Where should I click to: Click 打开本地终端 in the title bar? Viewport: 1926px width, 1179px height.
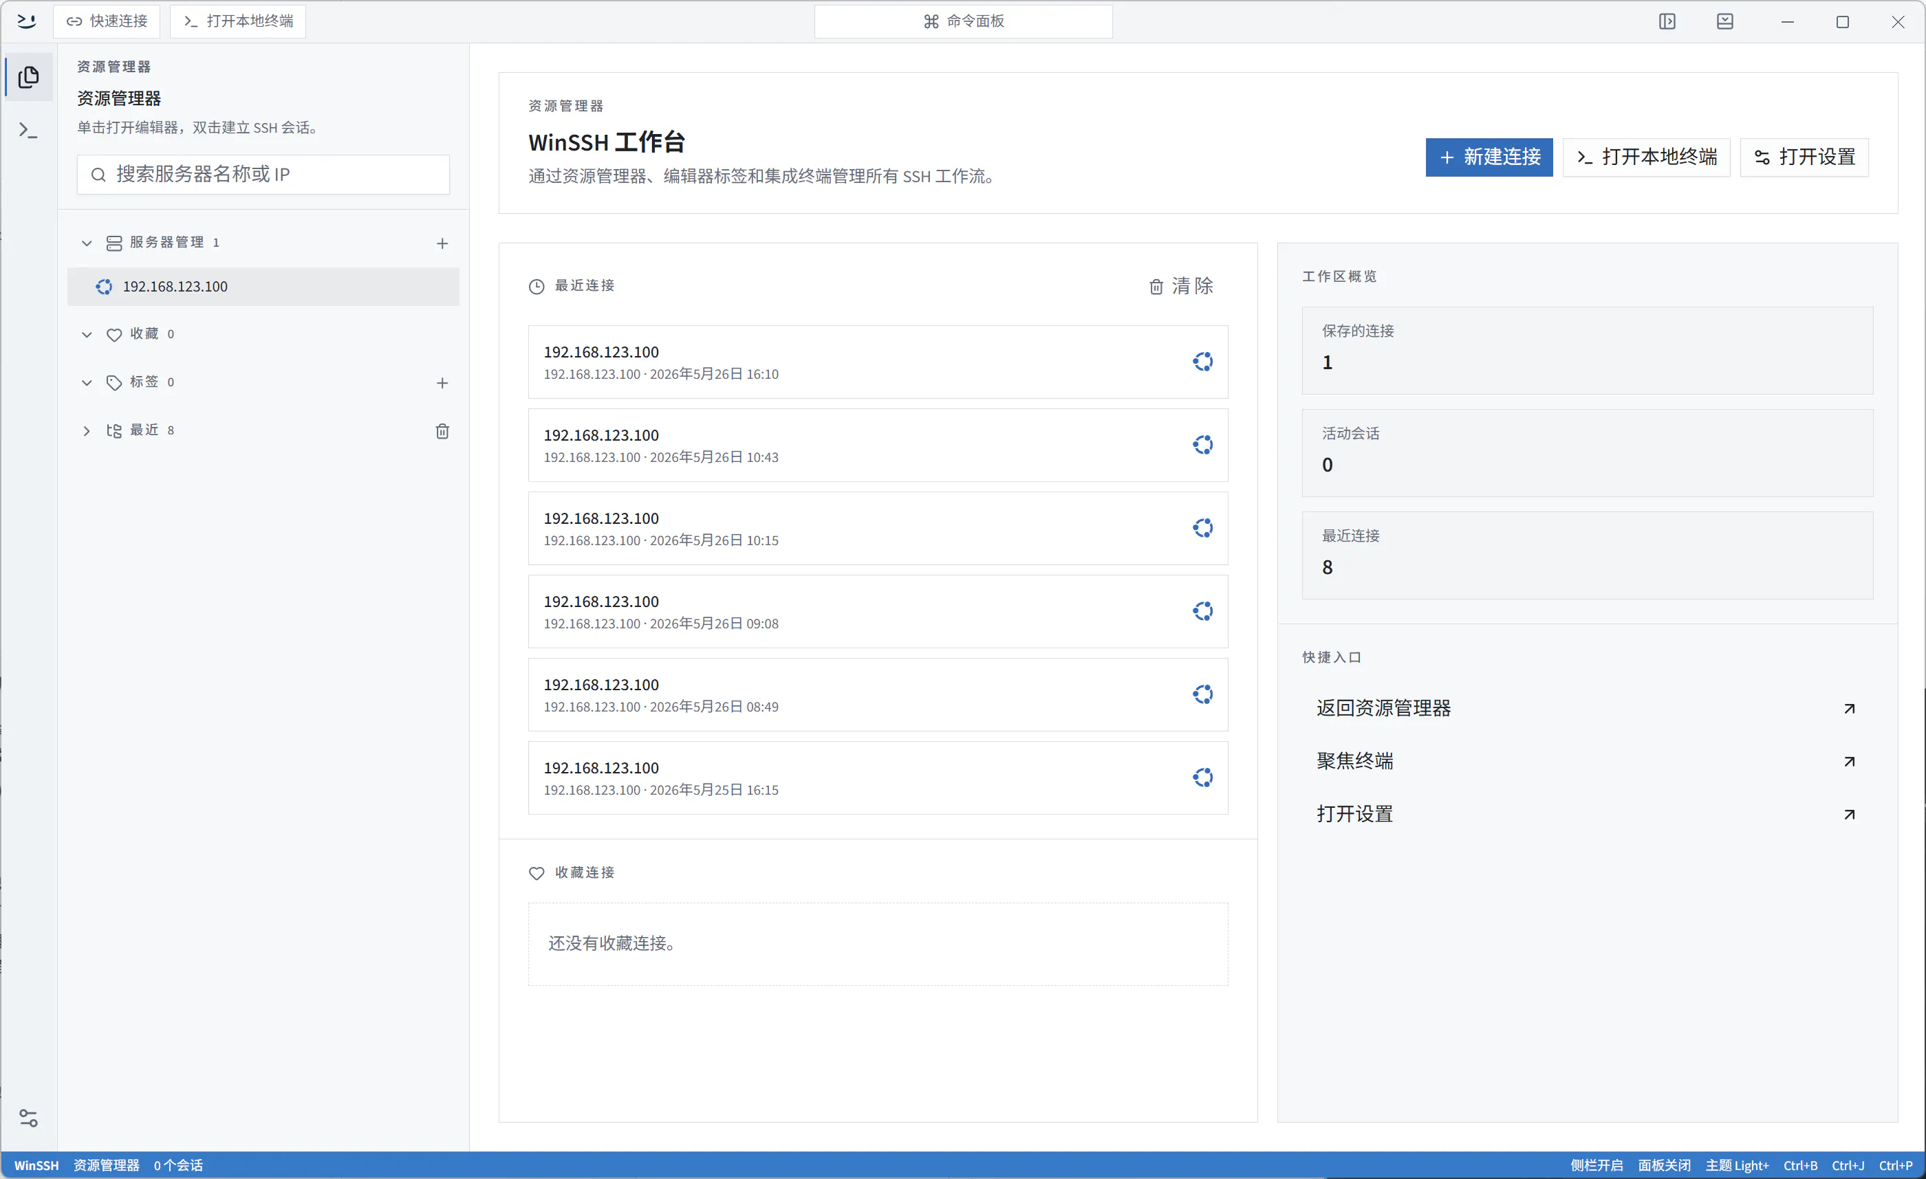[237, 21]
